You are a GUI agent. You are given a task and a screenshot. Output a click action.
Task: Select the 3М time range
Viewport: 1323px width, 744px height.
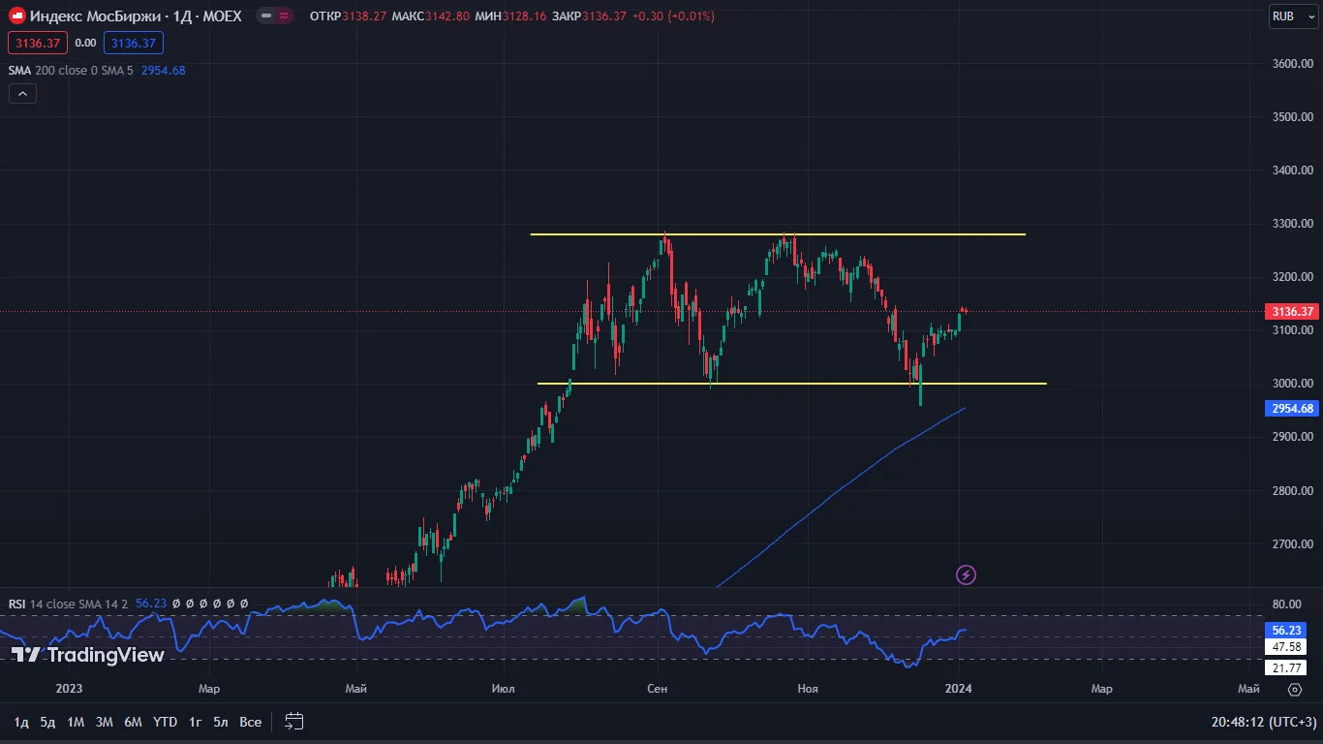tap(105, 722)
